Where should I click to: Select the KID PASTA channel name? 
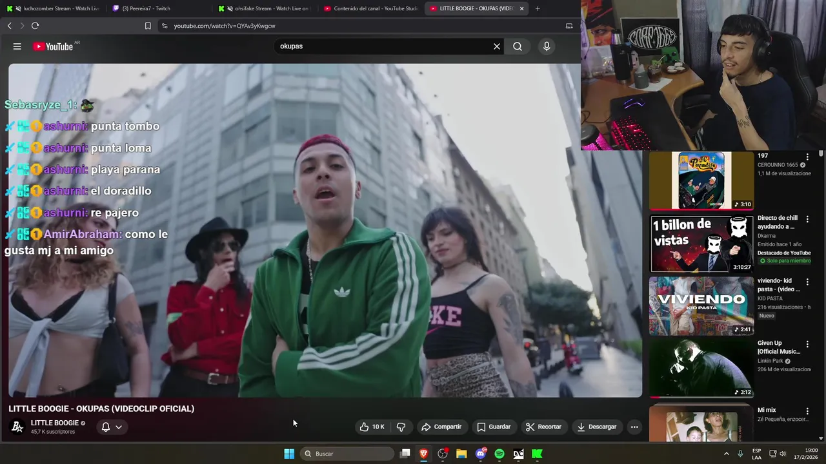click(x=772, y=298)
